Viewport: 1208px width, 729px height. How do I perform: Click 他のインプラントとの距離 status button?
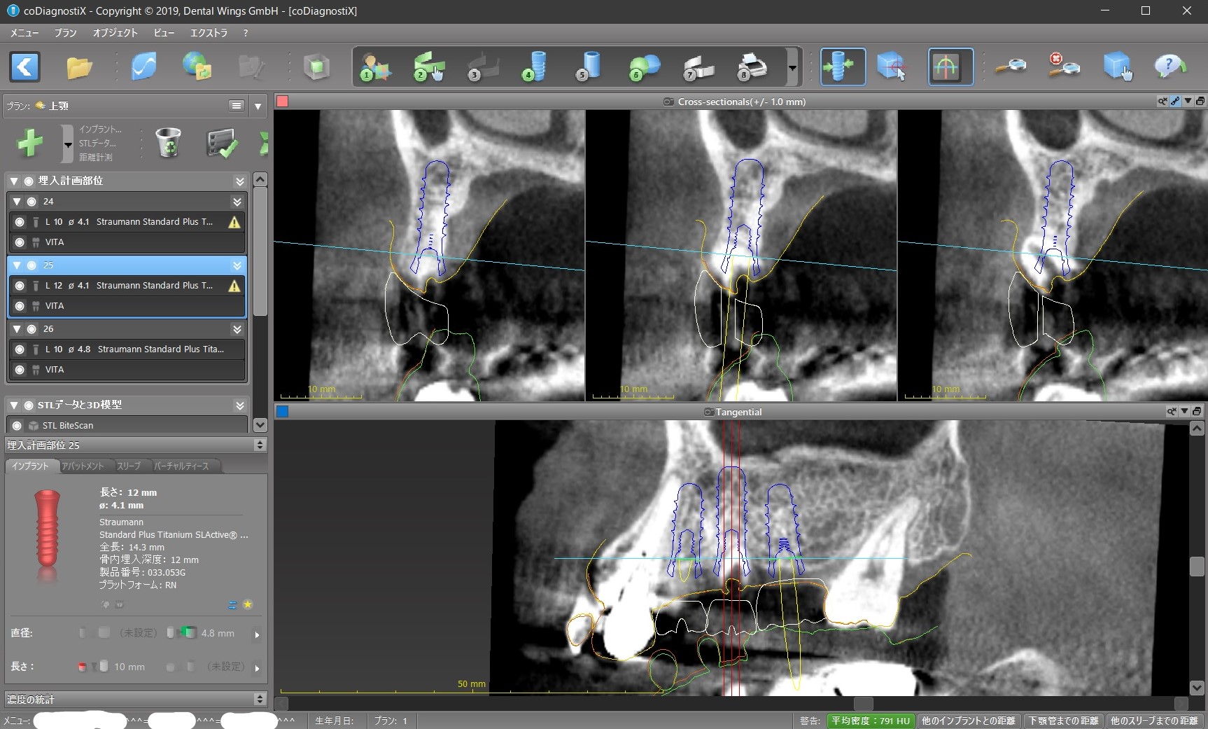[x=968, y=721]
